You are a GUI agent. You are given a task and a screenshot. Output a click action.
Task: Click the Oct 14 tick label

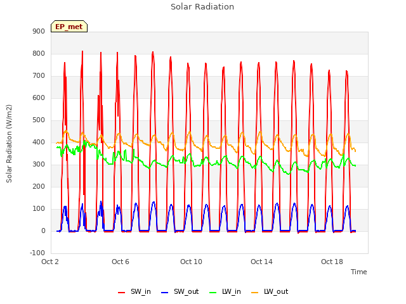261,262
